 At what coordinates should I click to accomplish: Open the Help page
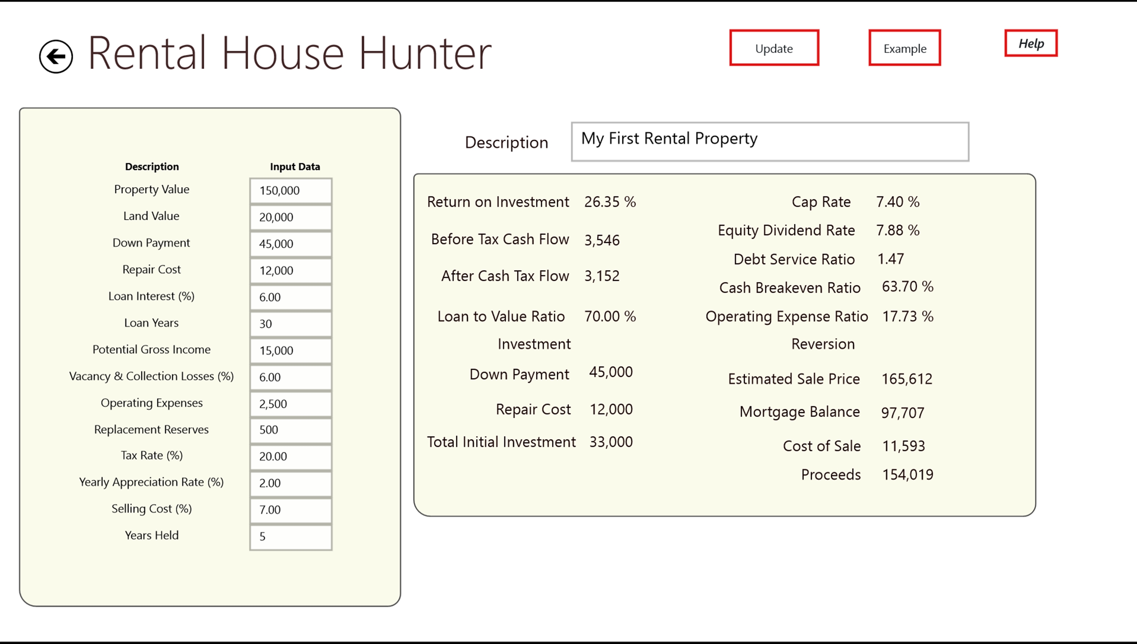click(x=1031, y=43)
